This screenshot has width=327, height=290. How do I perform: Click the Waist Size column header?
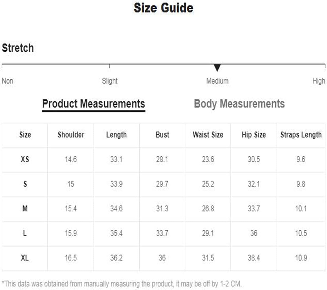click(208, 135)
